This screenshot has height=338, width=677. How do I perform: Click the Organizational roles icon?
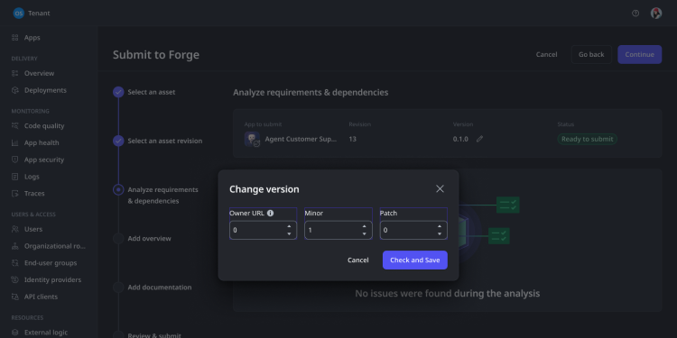point(15,246)
